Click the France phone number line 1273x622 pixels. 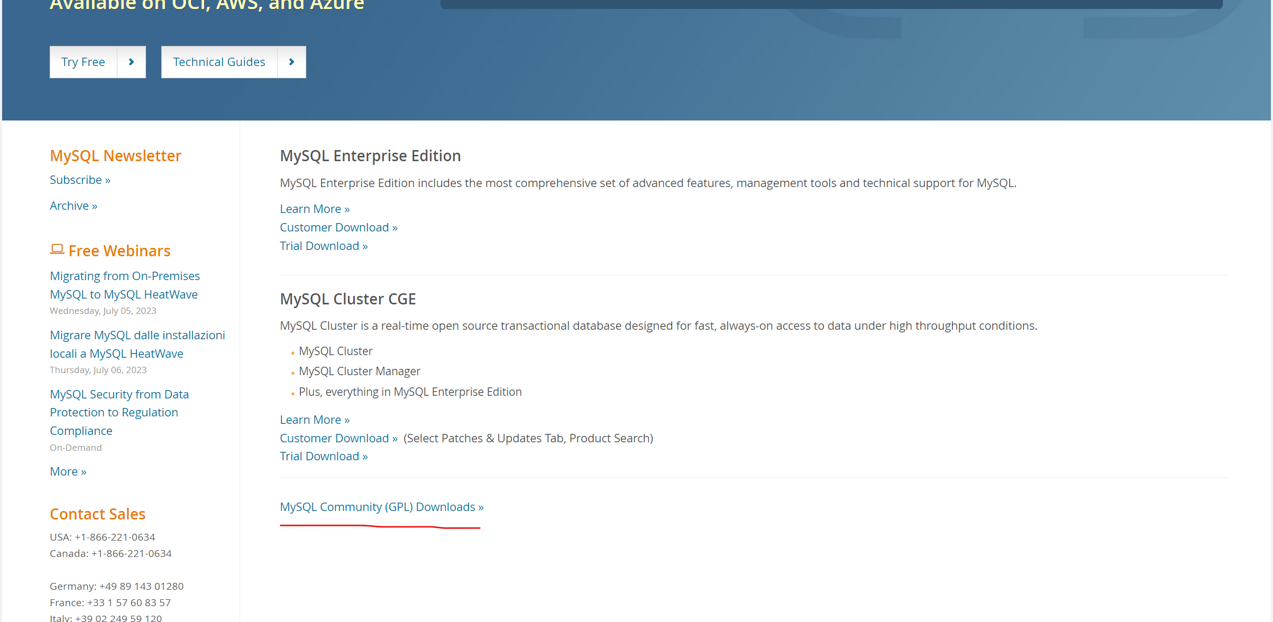pyautogui.click(x=110, y=602)
